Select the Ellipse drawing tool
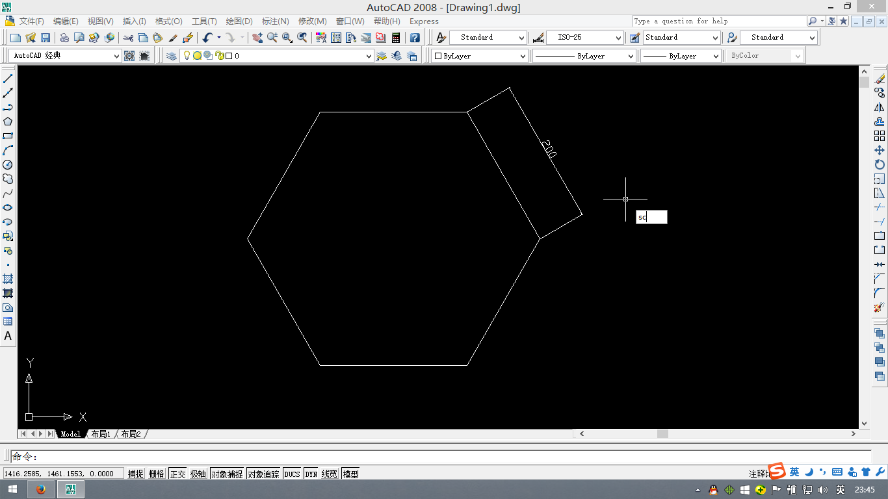This screenshot has width=888, height=499. click(8, 207)
